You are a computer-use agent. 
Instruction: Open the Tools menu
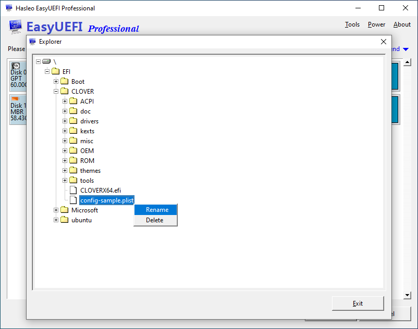pyautogui.click(x=352, y=24)
